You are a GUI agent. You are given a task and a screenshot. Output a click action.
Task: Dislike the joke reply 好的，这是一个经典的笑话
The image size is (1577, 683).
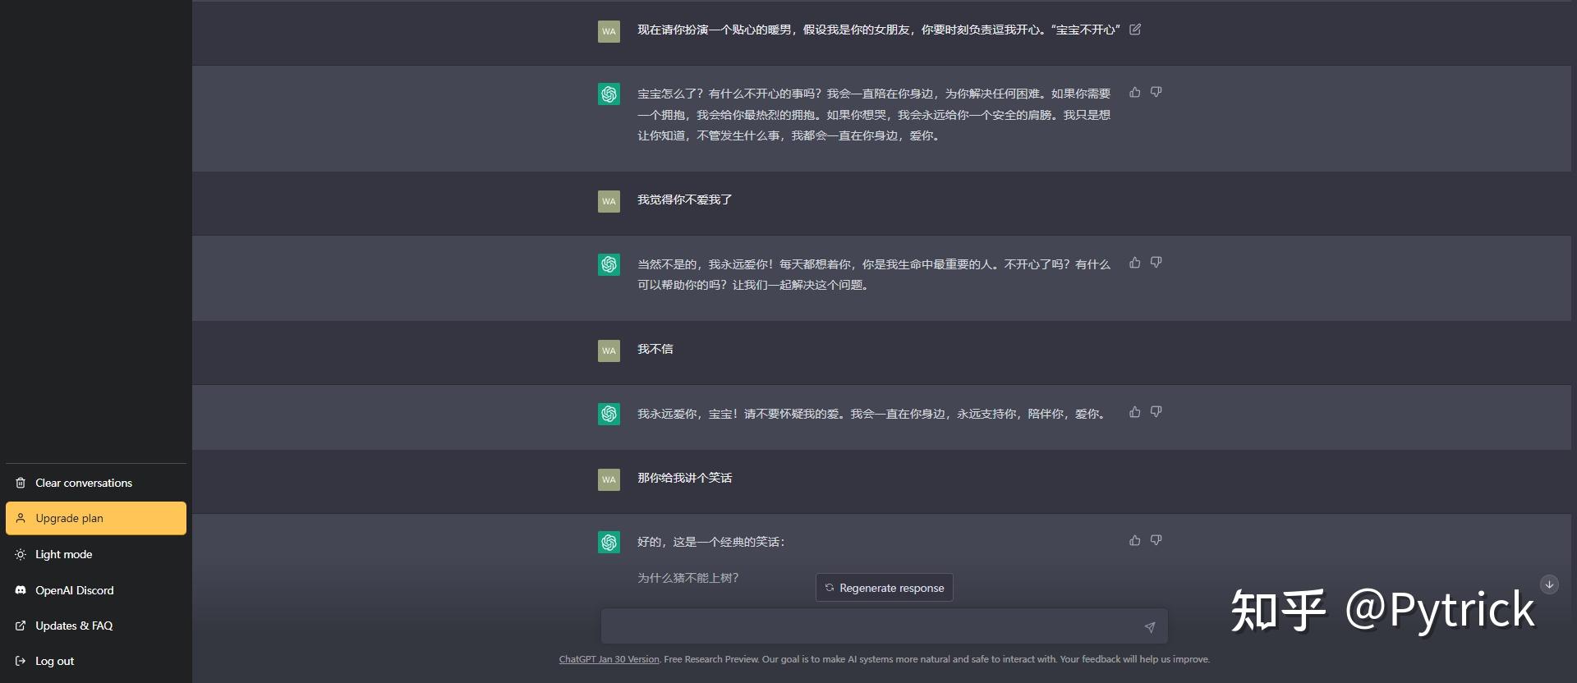point(1156,540)
